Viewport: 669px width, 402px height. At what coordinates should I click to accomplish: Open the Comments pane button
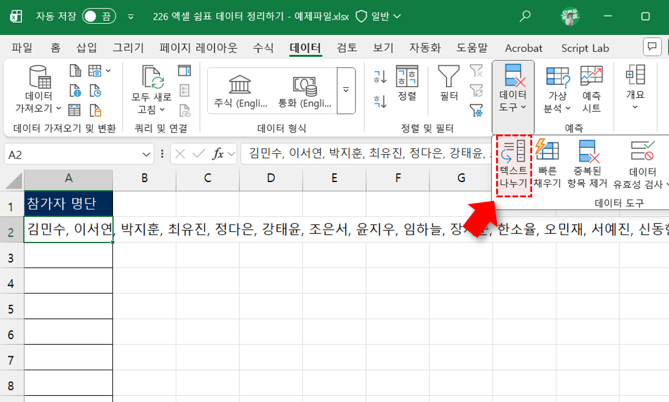(x=653, y=48)
